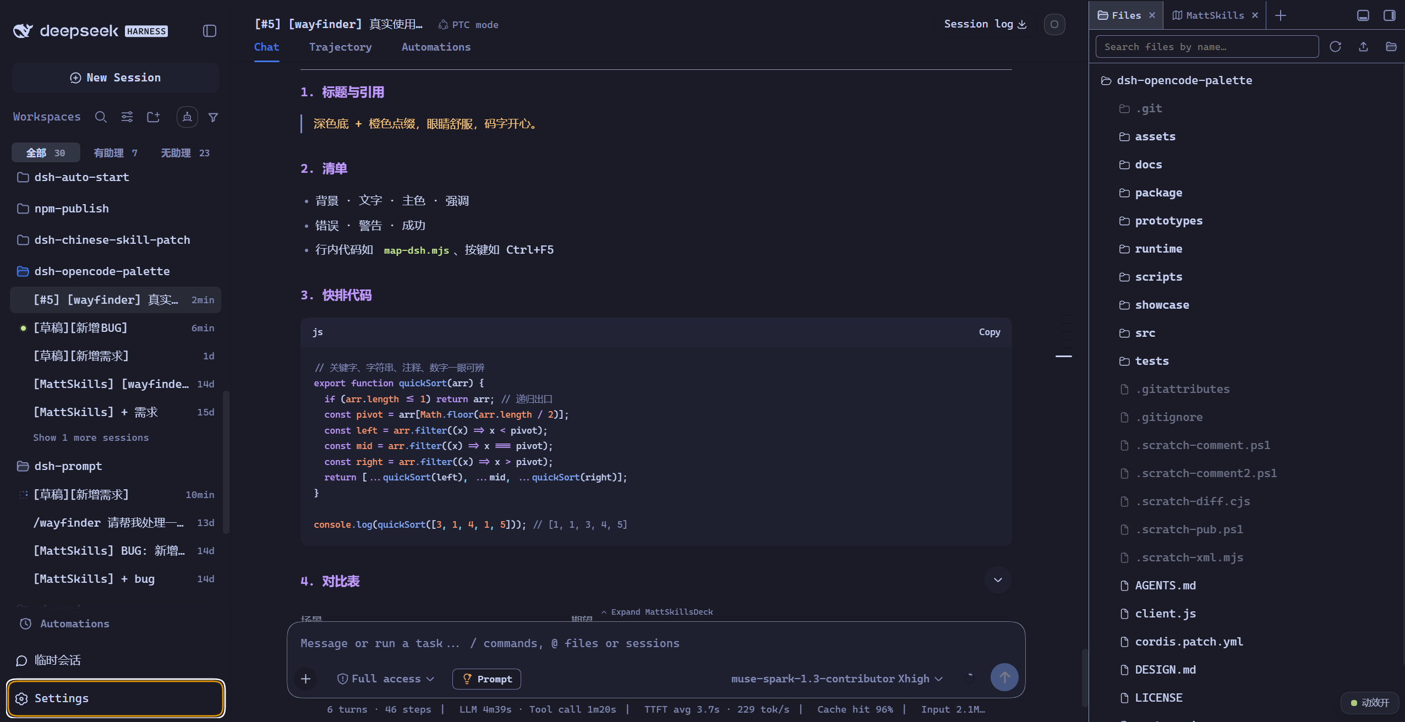Search workspaces magnifier icon
The image size is (1405, 722).
coord(101,117)
